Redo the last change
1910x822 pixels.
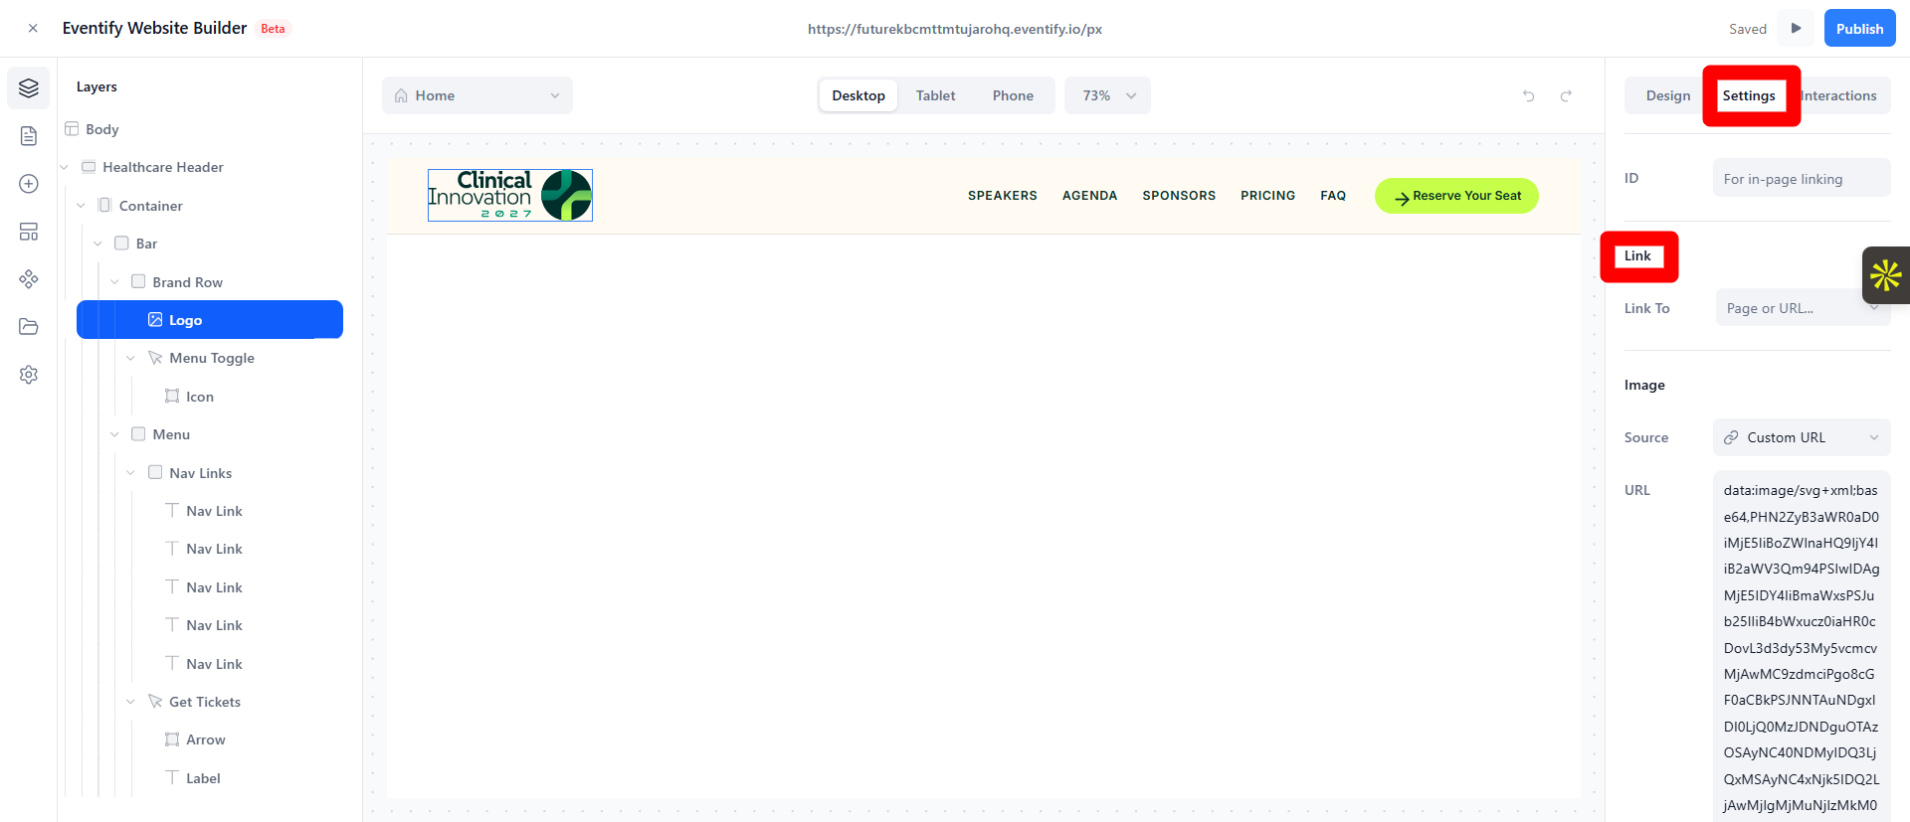point(1566,95)
